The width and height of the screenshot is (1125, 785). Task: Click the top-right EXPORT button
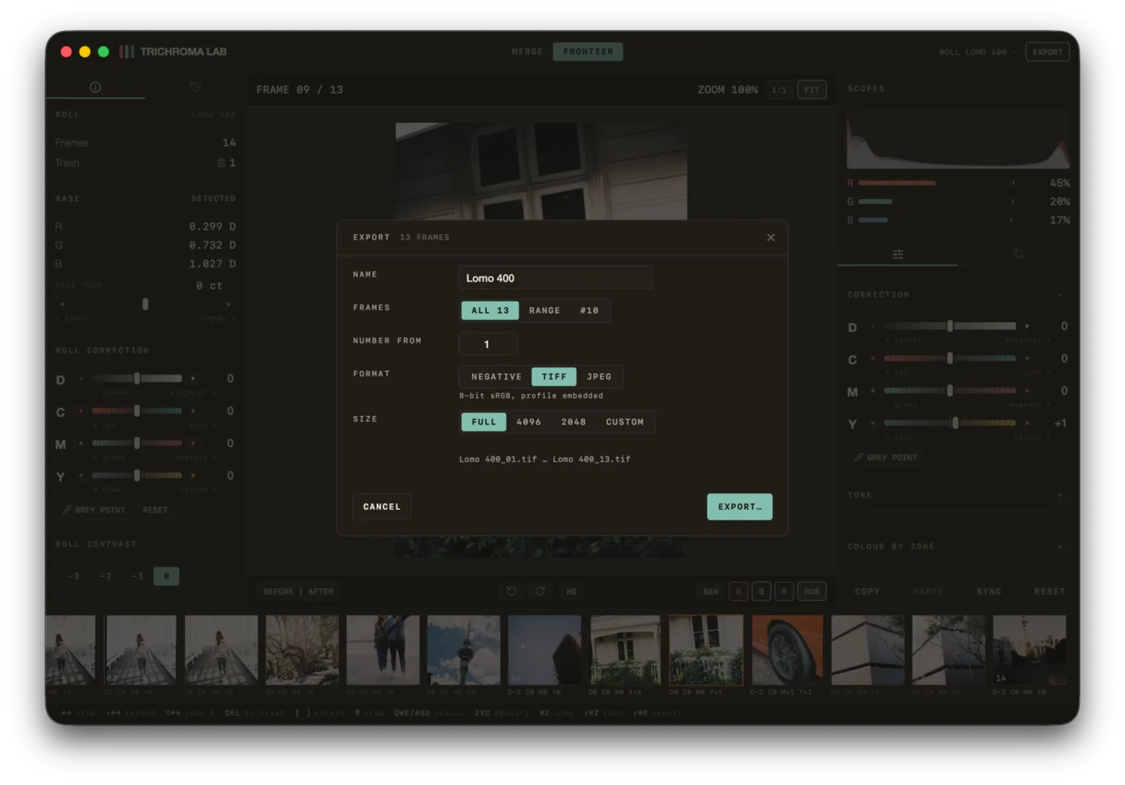coord(1048,52)
